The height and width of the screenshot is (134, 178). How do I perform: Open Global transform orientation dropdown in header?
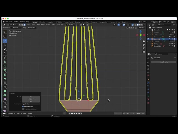71,25
